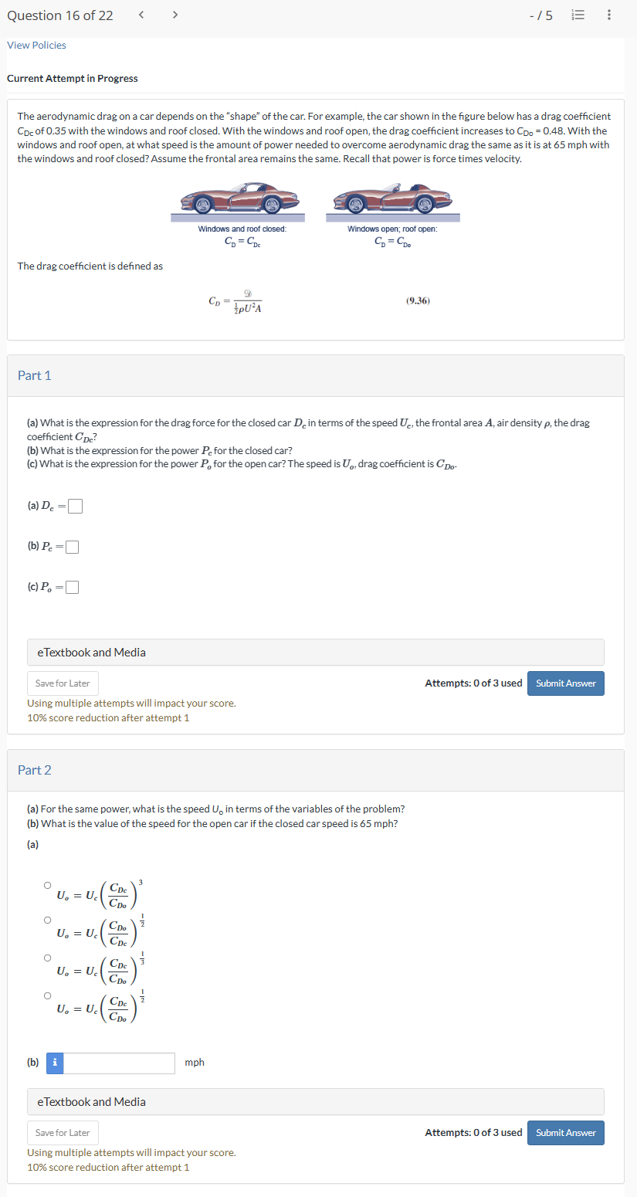Select option with CDo/CDc to the one-half power

pos(47,921)
